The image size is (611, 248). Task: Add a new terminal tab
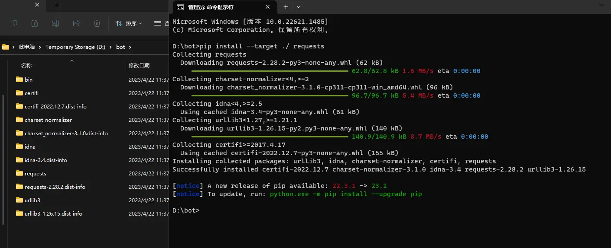[x=286, y=7]
